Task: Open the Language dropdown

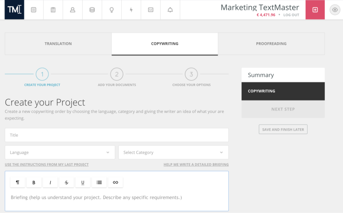Action: tap(60, 152)
